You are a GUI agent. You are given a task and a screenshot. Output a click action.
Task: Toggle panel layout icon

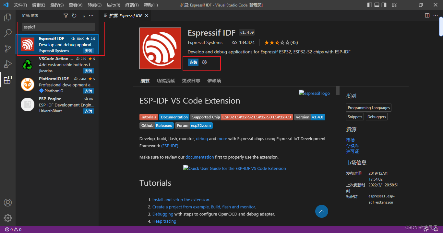click(x=377, y=5)
